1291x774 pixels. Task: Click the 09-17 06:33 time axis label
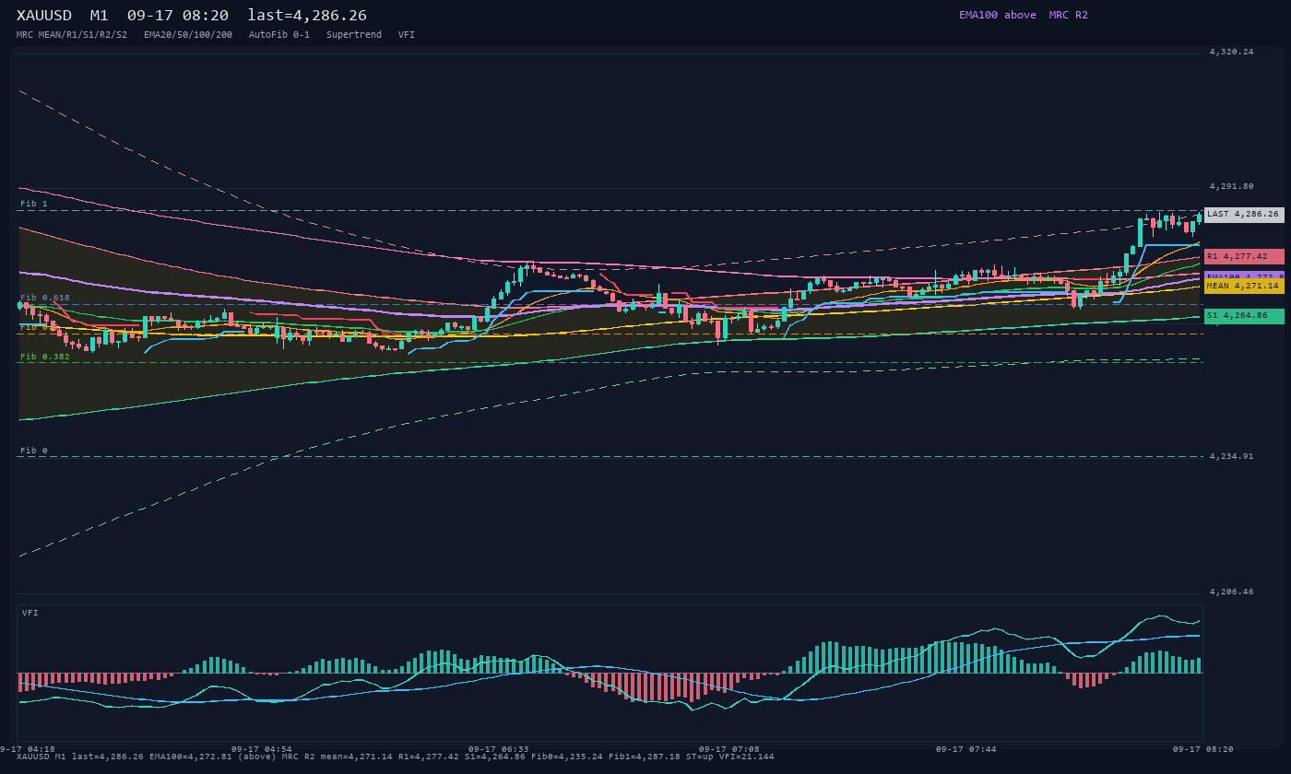click(499, 749)
